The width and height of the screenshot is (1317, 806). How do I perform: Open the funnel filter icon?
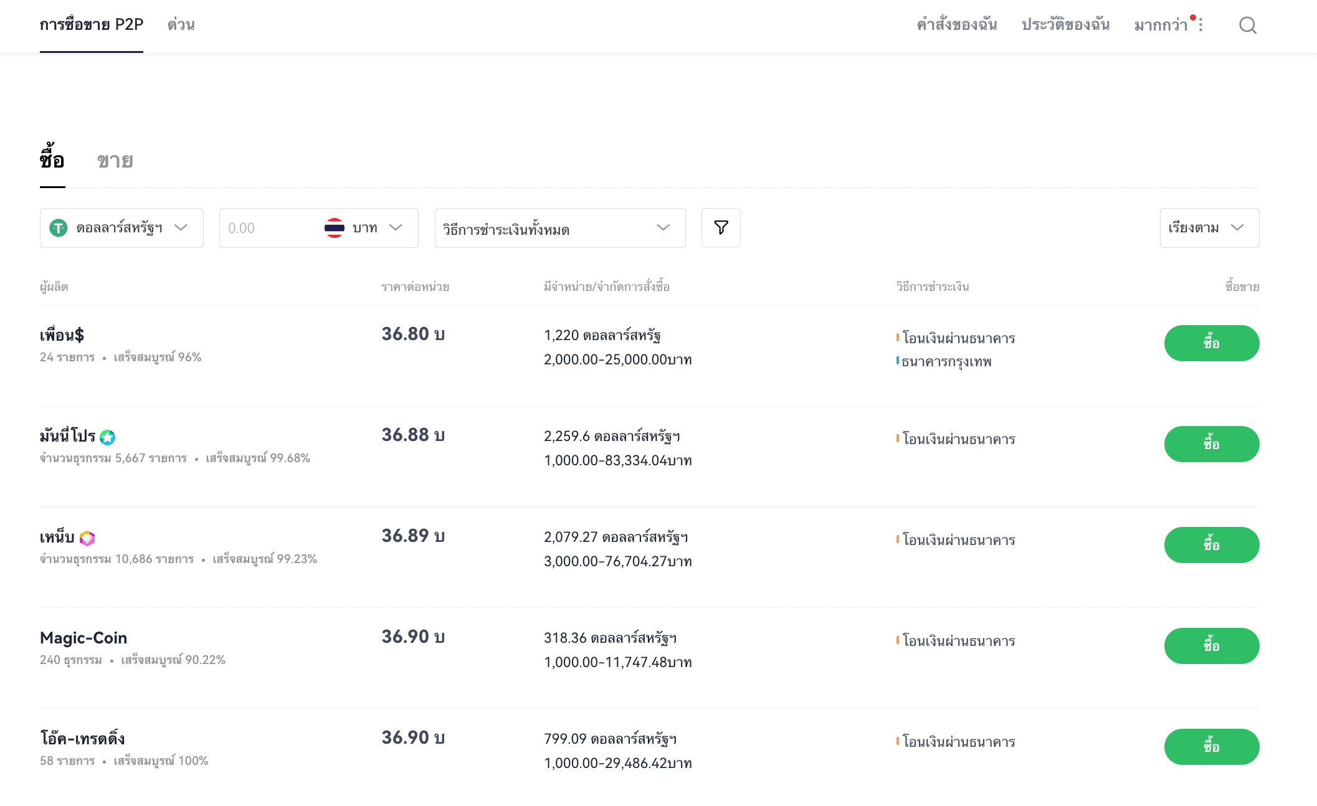point(721,227)
